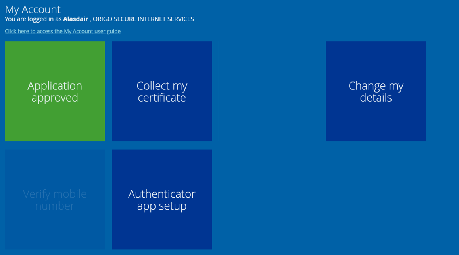
Task: Choose the bottom-row Authenticator app setup tile
Action: click(162, 200)
